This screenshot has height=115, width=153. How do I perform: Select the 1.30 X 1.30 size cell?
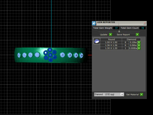[111, 48]
